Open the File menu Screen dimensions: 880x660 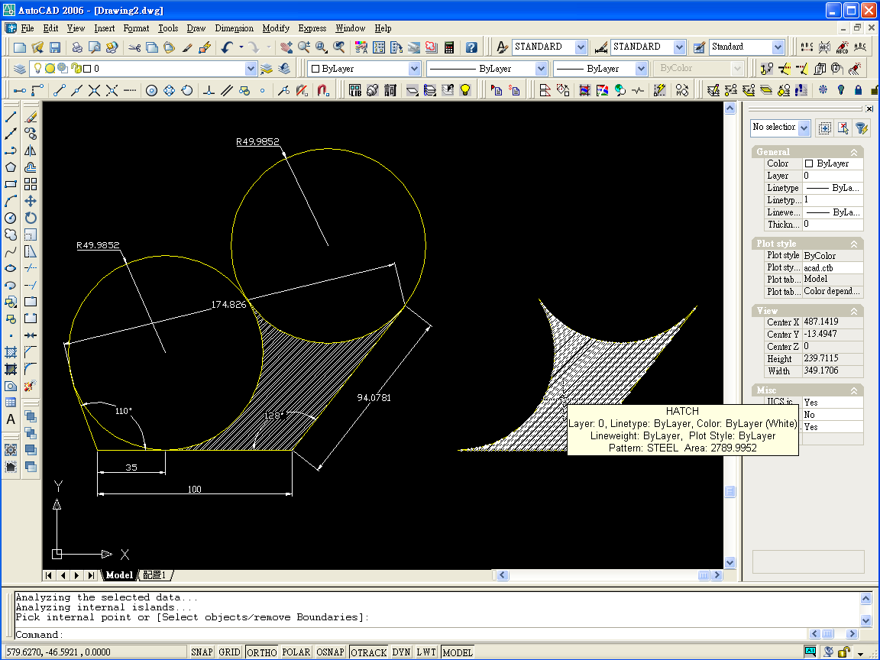pos(27,28)
